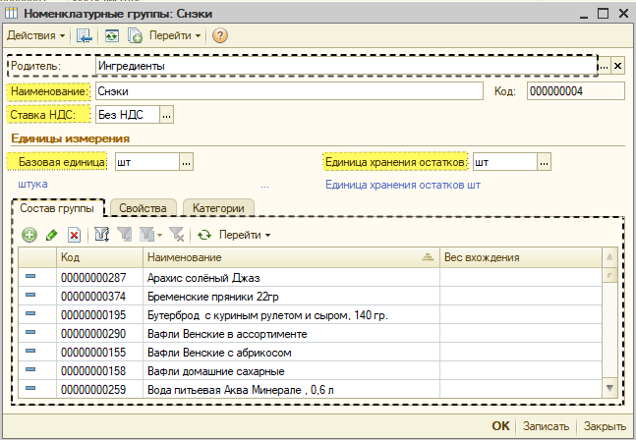Screen dimensions: 636x440
Task: Select row Вафли домашние сахарные
Action: coord(310,370)
